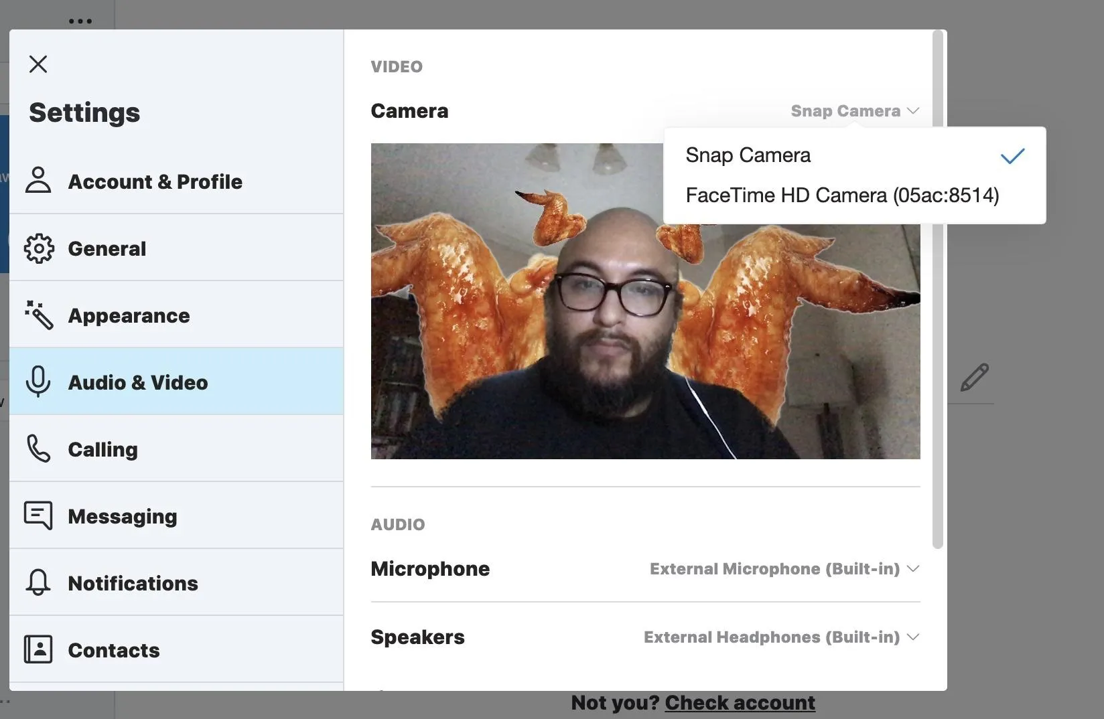The height and width of the screenshot is (719, 1104).
Task: Select Audio & Video settings
Action: point(176,382)
